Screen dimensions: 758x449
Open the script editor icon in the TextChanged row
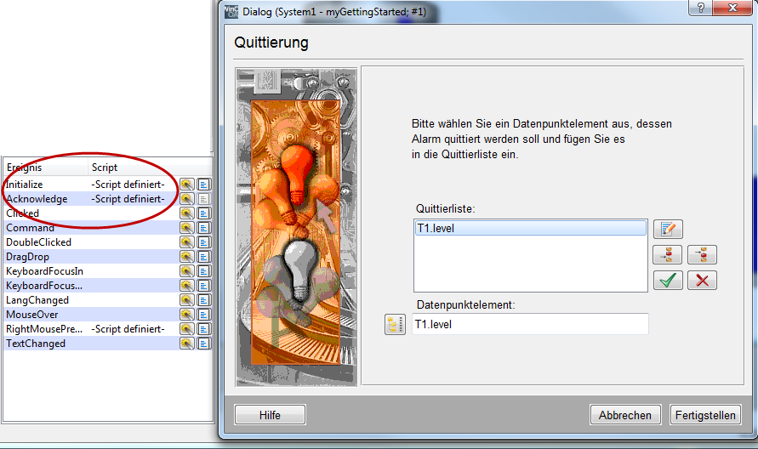coord(204,344)
